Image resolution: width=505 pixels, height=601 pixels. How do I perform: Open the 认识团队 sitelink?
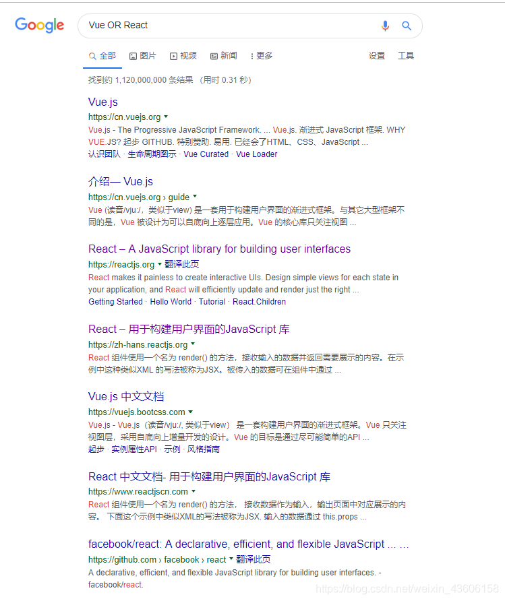[x=105, y=154]
